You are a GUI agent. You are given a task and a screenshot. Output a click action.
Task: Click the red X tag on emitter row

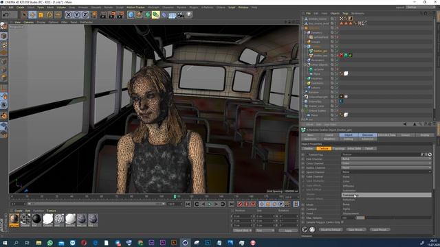[341, 56]
